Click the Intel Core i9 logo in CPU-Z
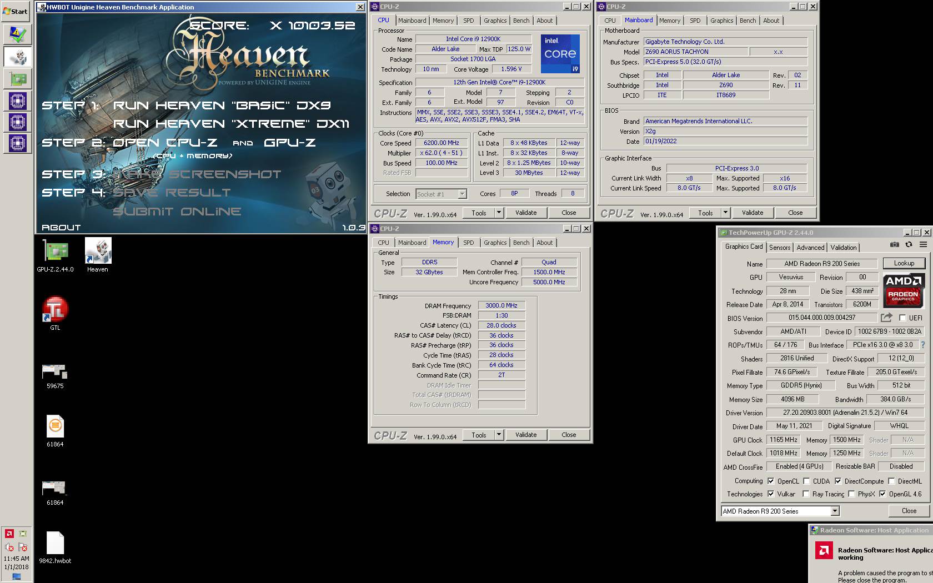Viewport: 933px width, 583px height. coord(560,54)
